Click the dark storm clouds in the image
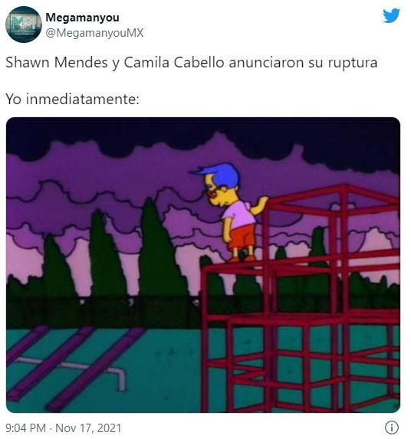 coord(203,140)
